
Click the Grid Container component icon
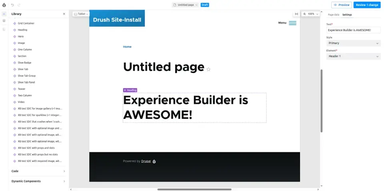pyautogui.click(x=15, y=24)
